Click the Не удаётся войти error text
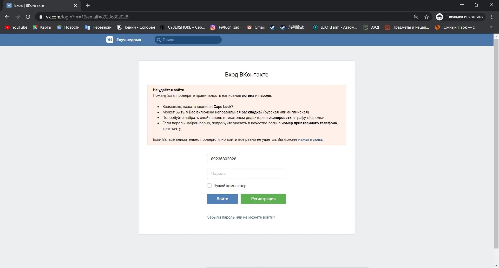 tap(169, 90)
